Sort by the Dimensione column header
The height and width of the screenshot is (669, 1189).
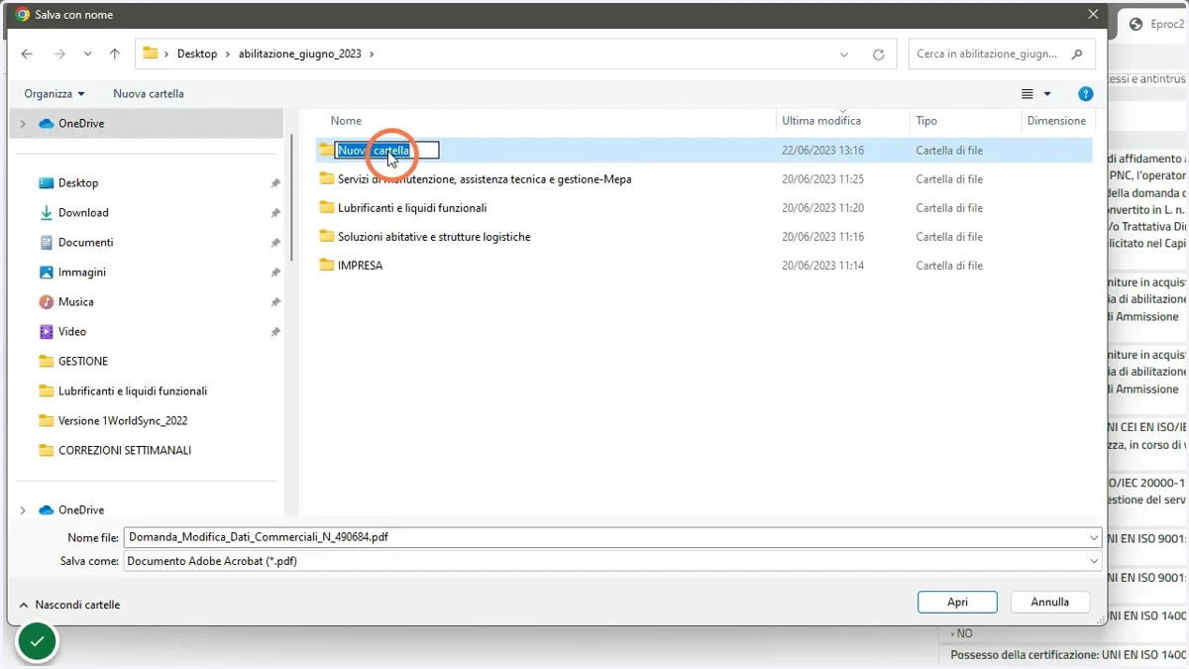tap(1056, 121)
